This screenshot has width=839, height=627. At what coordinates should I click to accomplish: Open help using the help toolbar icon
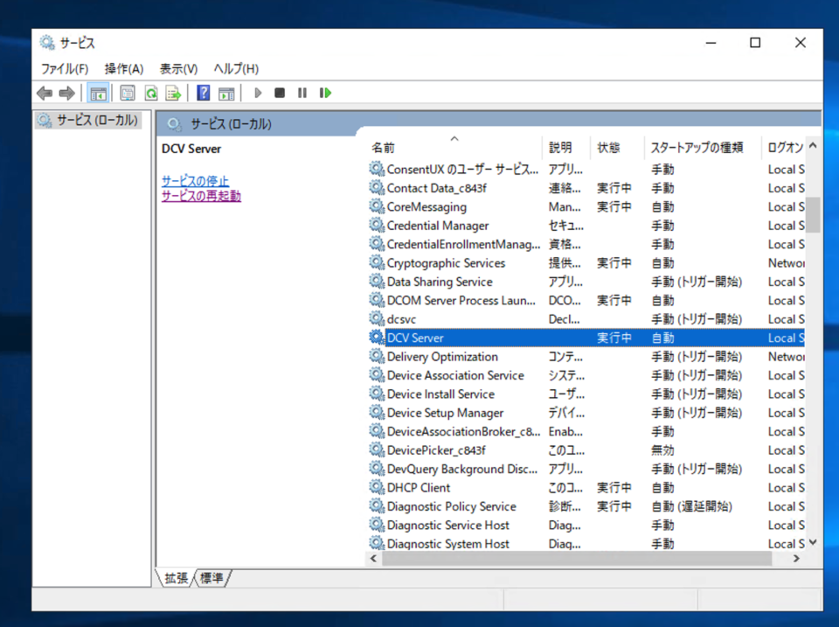click(202, 92)
